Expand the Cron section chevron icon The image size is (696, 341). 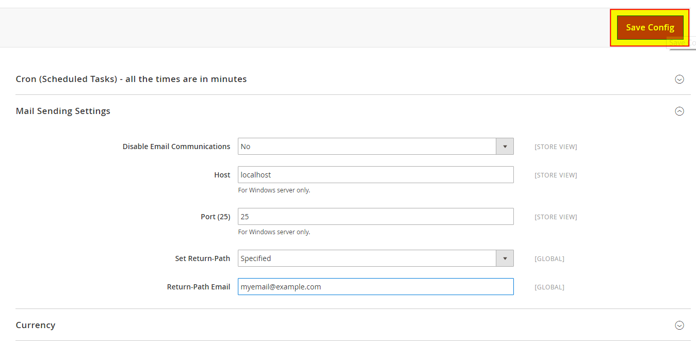pos(679,79)
